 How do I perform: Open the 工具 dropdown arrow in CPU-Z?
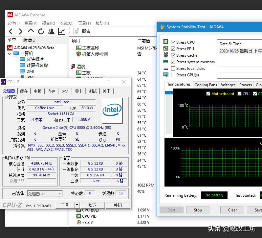(77, 205)
